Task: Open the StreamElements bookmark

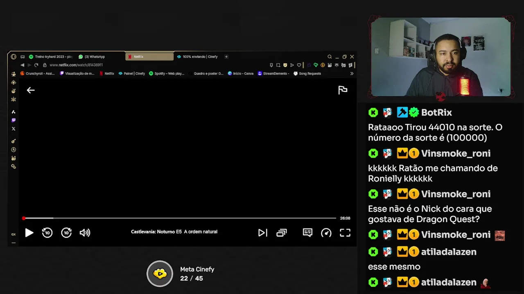Action: tap(273, 73)
